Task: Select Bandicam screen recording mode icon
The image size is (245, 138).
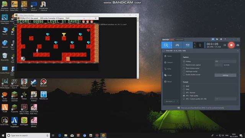Action: click(166, 45)
